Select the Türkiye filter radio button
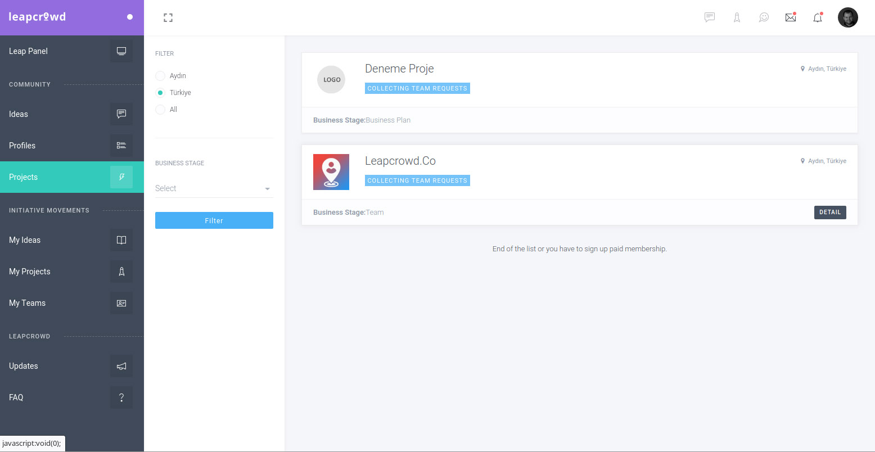875x452 pixels. [160, 93]
